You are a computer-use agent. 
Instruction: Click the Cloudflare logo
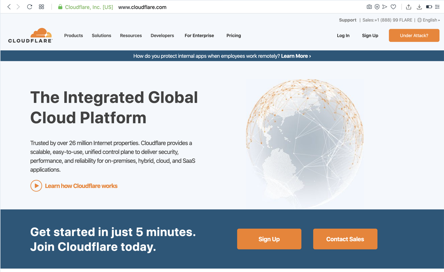click(30, 36)
